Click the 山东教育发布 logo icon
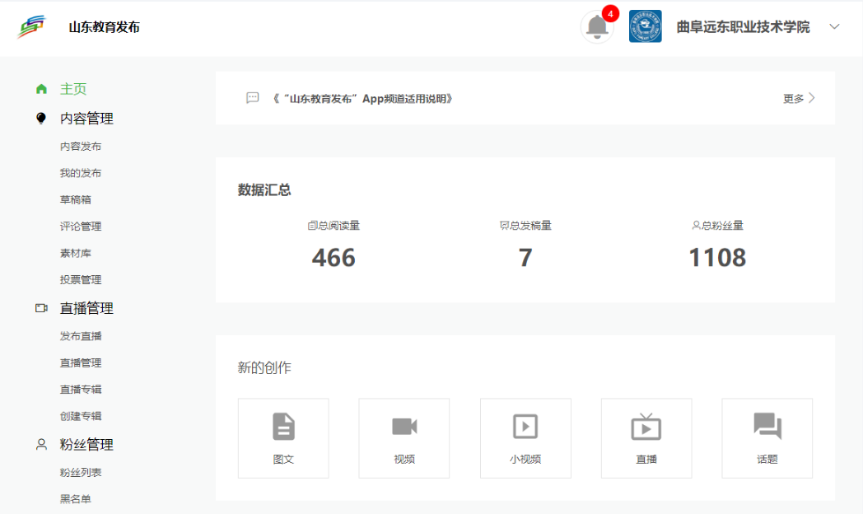 (x=33, y=26)
